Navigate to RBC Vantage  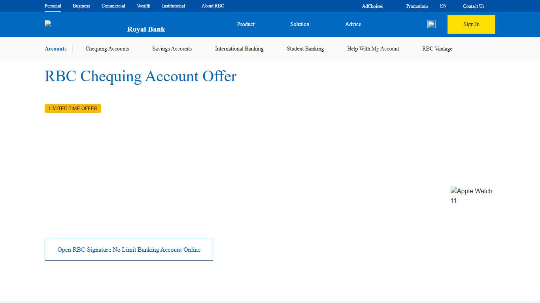pos(437,49)
